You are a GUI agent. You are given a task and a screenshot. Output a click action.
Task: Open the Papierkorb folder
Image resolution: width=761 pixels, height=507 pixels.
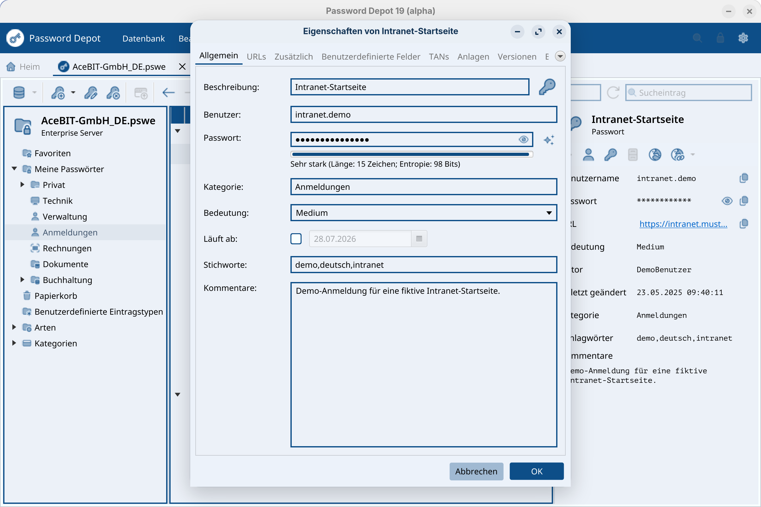(x=56, y=296)
